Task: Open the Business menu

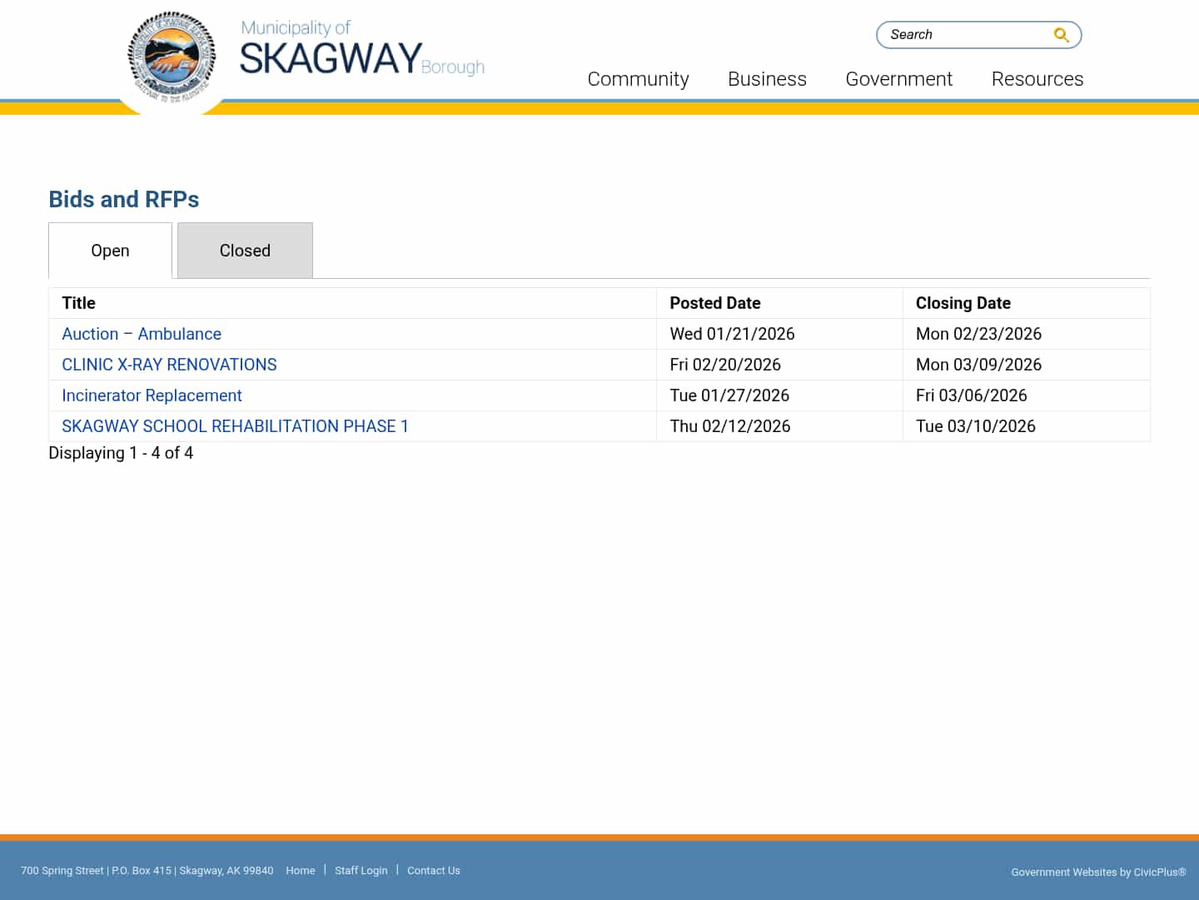Action: [x=767, y=78]
